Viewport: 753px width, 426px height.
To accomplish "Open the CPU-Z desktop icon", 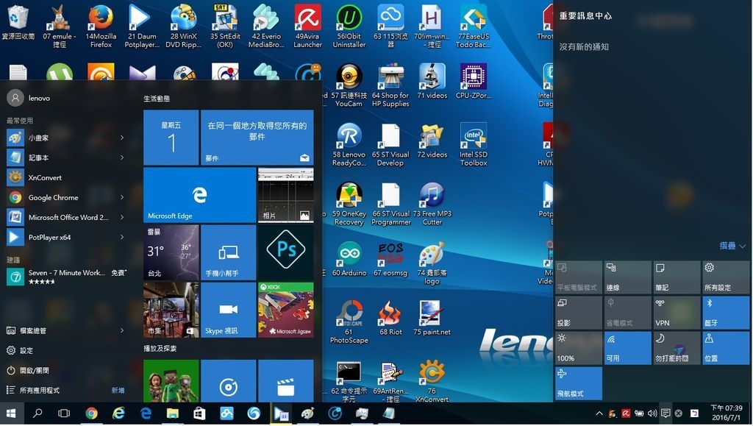I will (x=474, y=81).
